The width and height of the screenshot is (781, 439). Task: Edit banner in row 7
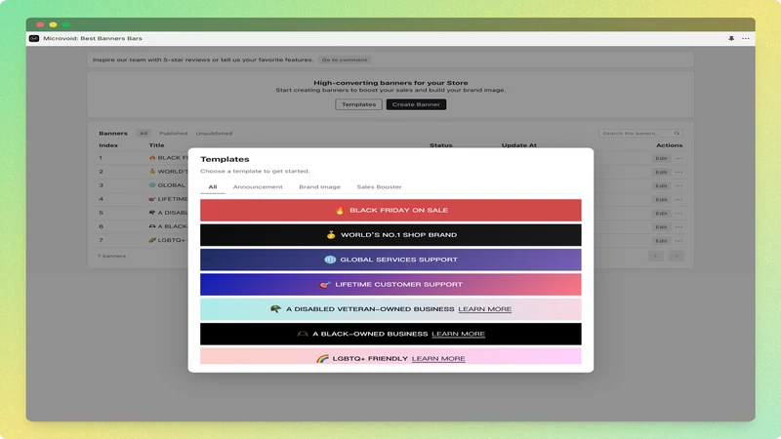click(x=661, y=241)
